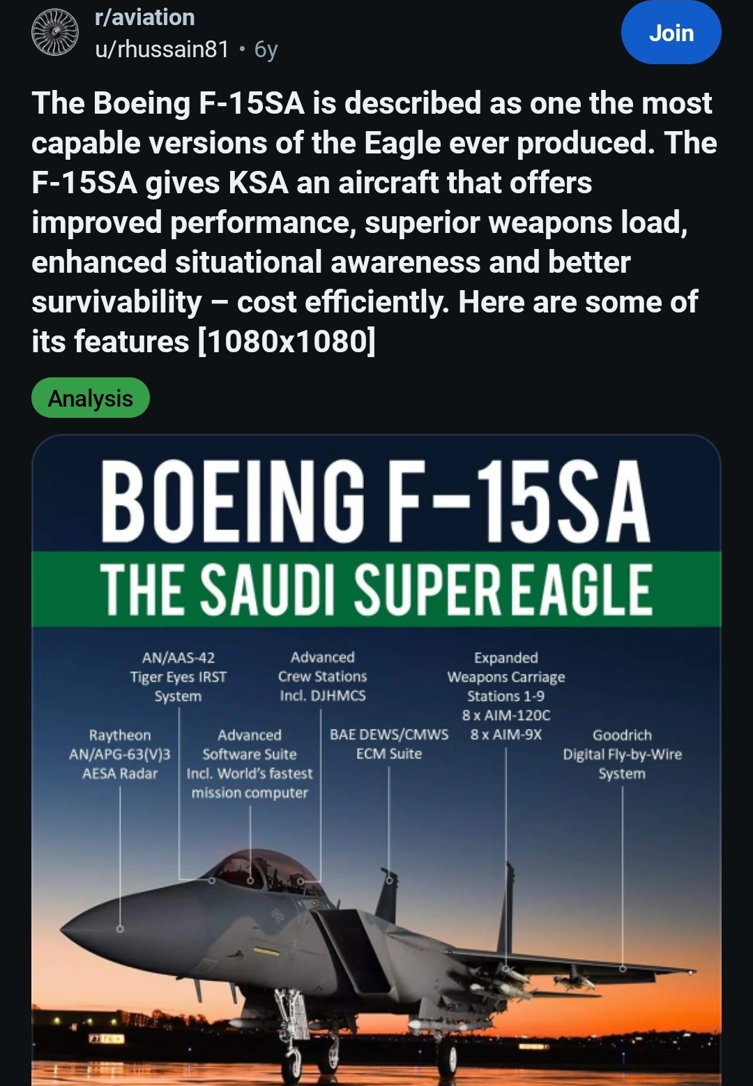Click the BOEING F-15SA infographic headline
This screenshot has height=1086, width=753.
tap(375, 501)
